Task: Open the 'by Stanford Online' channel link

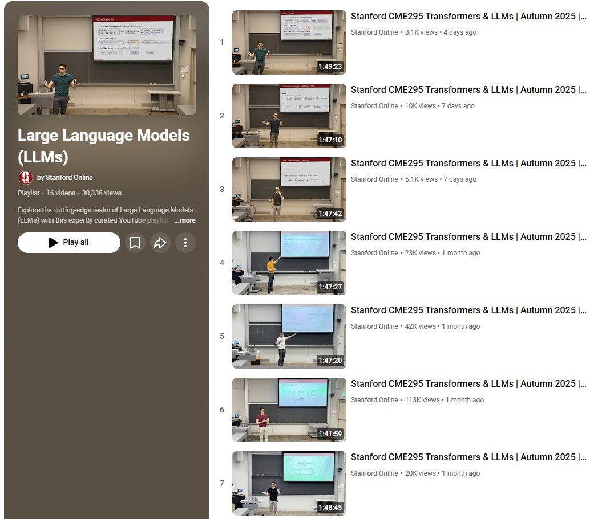Action: tap(65, 178)
